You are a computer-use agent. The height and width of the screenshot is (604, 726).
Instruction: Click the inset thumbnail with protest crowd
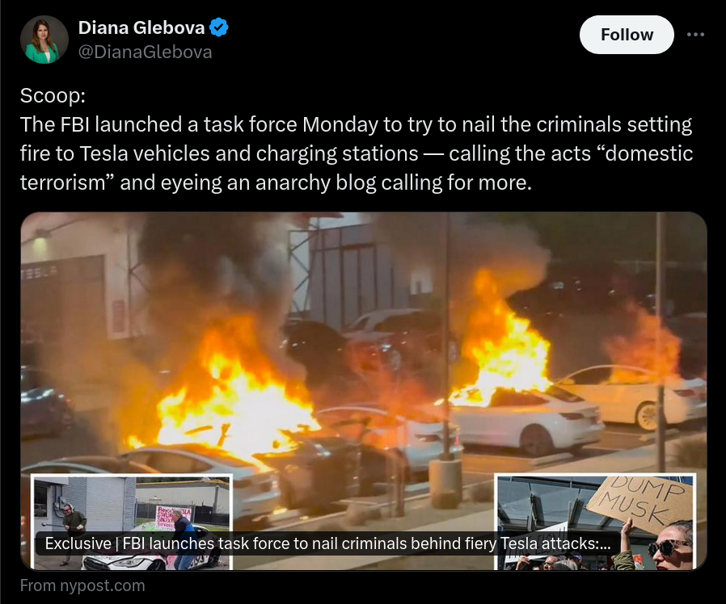click(596, 522)
